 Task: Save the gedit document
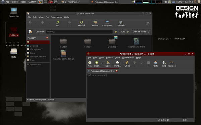coord(108,64)
